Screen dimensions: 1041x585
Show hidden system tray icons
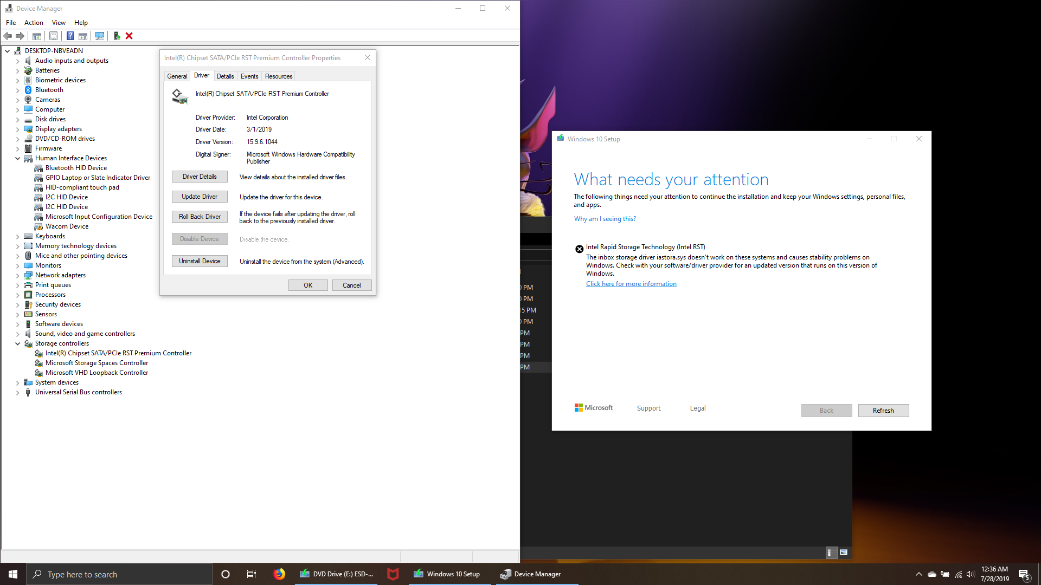918,574
